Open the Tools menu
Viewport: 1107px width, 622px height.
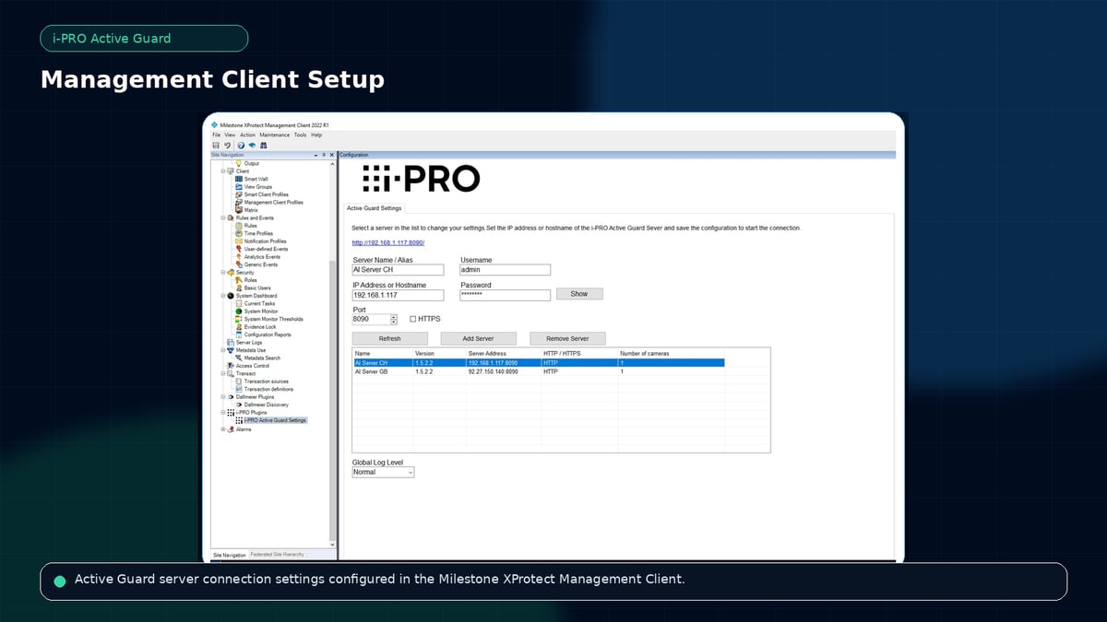[300, 135]
